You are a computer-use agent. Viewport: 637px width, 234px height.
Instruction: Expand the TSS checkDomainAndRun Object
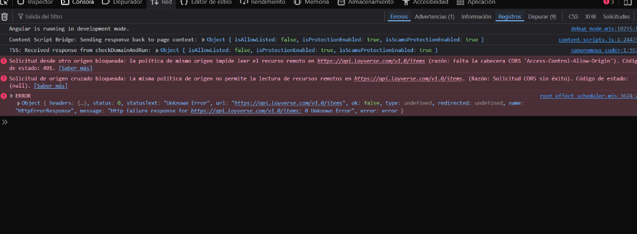[157, 50]
